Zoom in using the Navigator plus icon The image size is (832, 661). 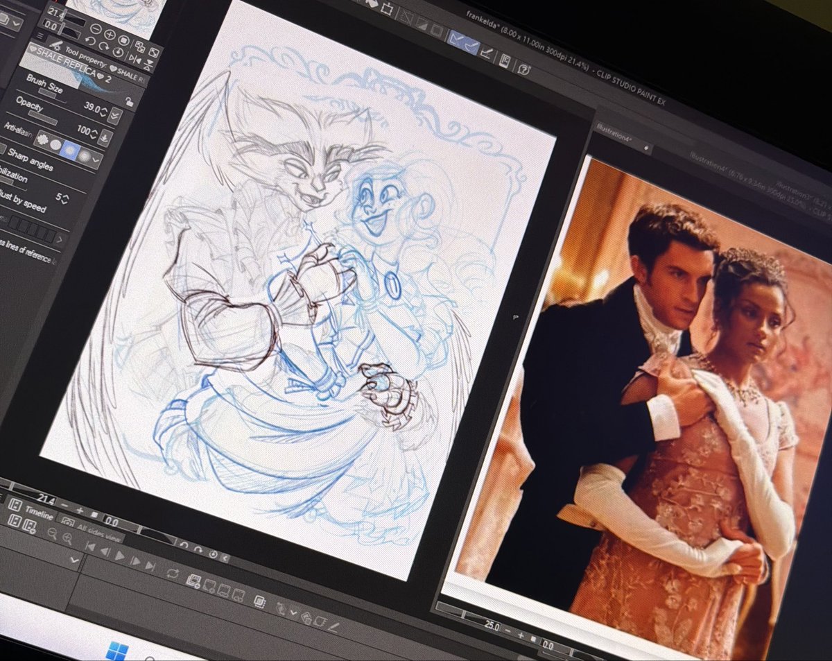point(110,34)
